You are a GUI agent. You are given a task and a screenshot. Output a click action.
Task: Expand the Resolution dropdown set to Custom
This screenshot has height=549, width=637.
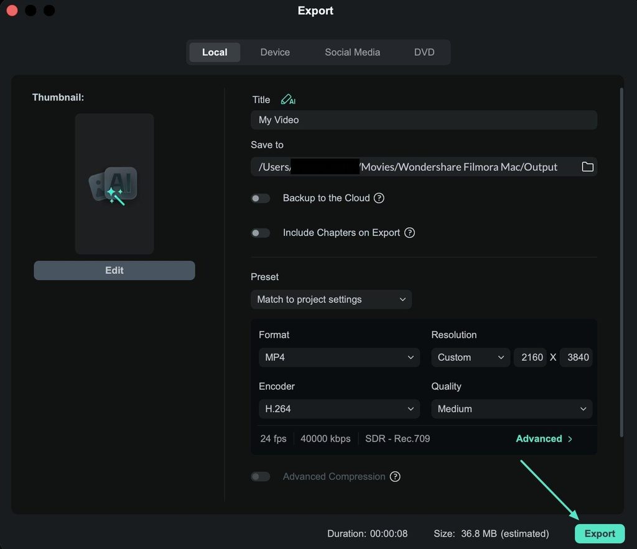point(470,357)
